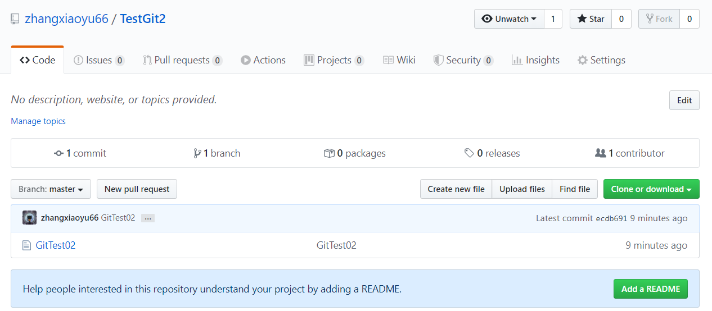Image resolution: width=712 pixels, height=311 pixels.
Task: Open latest commit hash ecdb691
Action: (x=611, y=218)
